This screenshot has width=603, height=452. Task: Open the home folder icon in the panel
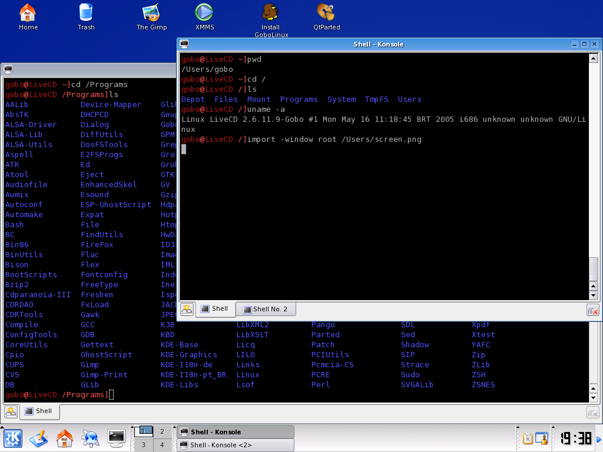point(64,438)
